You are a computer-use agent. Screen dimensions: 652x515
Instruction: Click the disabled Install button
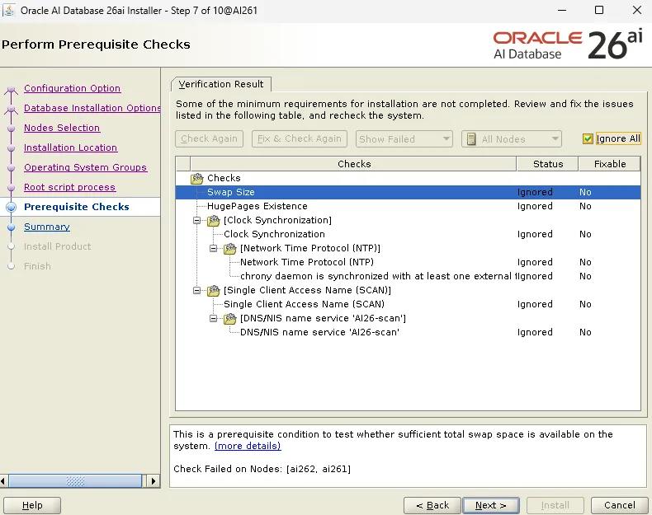pyautogui.click(x=555, y=505)
